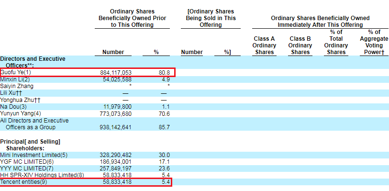Click the YGF MC LIMITED(6) entry
The width and height of the screenshot is (389, 191).
click(27, 162)
